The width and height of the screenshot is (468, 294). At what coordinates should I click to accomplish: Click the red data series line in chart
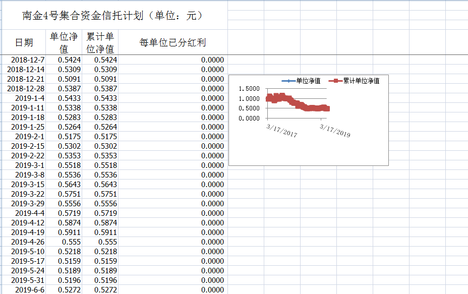[297, 103]
